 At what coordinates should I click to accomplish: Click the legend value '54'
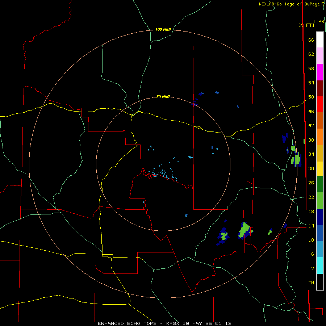[x=311, y=83]
